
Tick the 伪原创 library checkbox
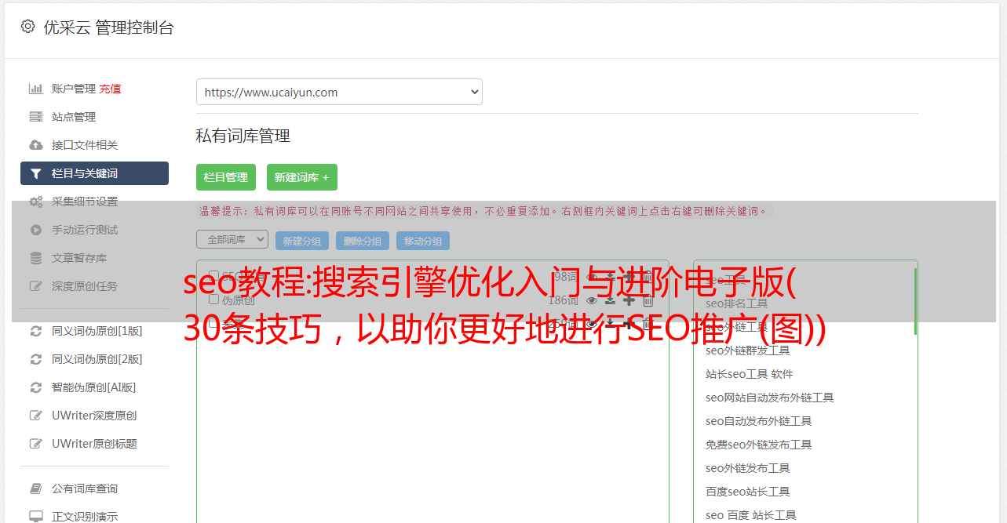point(213,300)
